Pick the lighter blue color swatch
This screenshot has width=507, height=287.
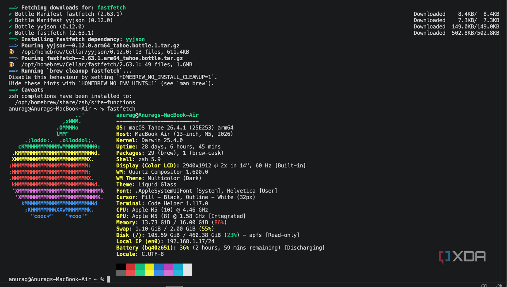(x=159, y=273)
